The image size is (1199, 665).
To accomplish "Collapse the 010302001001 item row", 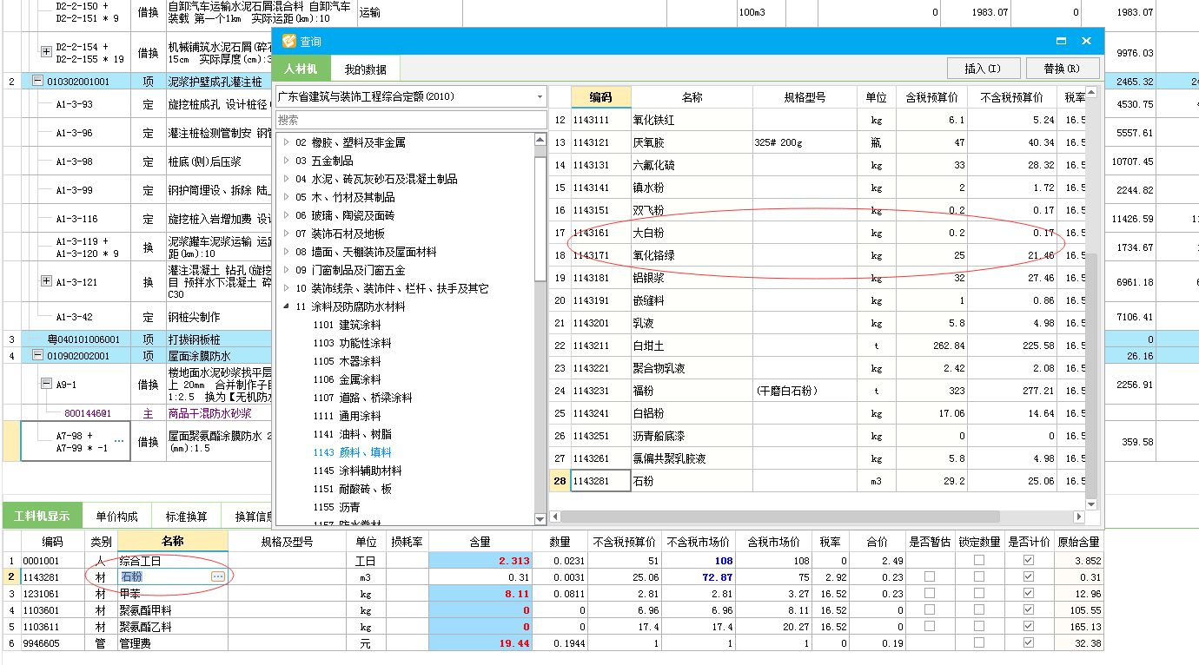I will tap(37, 82).
